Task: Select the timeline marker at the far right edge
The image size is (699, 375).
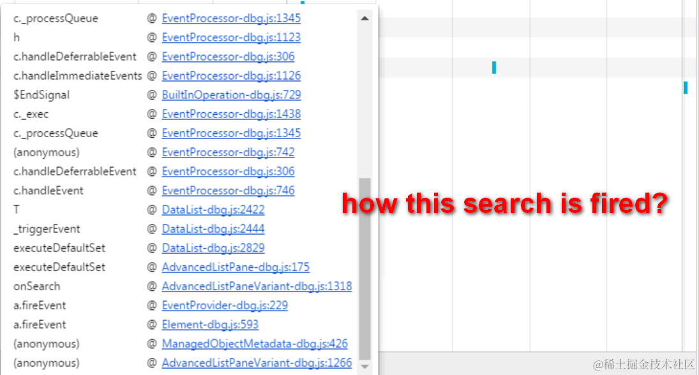Action: click(686, 88)
